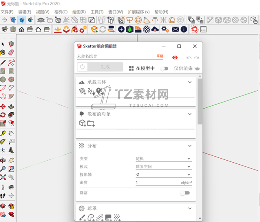Open the 绘图(R) menu
260x222 pixels.
pyautogui.click(x=79, y=12)
